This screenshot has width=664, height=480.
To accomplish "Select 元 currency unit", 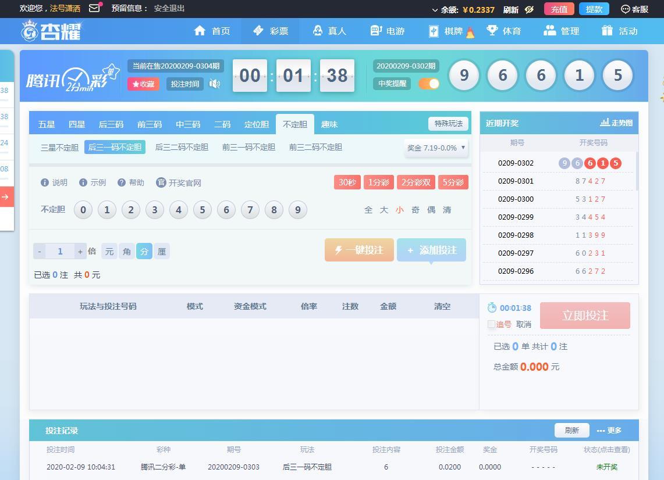I will click(109, 252).
